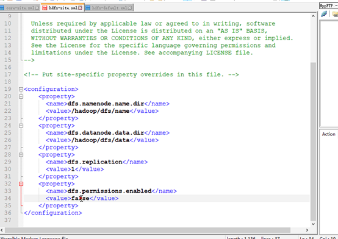Collapse the property fold on line 28
This screenshot has height=239, width=338.
coord(21,155)
